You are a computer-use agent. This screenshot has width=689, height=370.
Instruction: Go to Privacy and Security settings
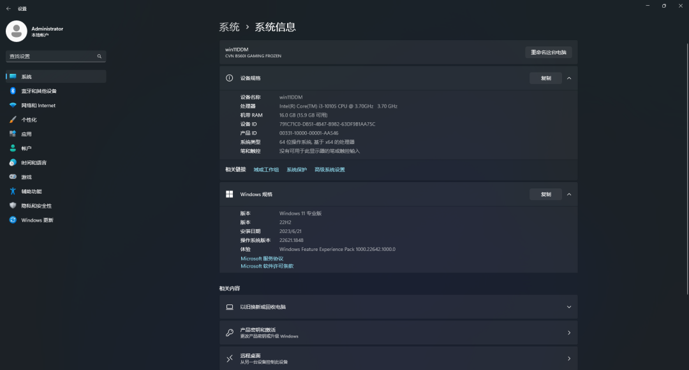click(36, 206)
